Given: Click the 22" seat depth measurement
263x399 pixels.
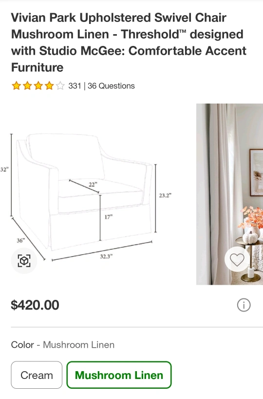Looking at the screenshot, I should click(93, 184).
